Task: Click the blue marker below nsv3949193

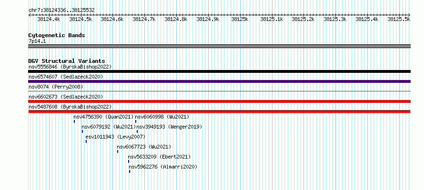Action: pyautogui.click(x=137, y=131)
